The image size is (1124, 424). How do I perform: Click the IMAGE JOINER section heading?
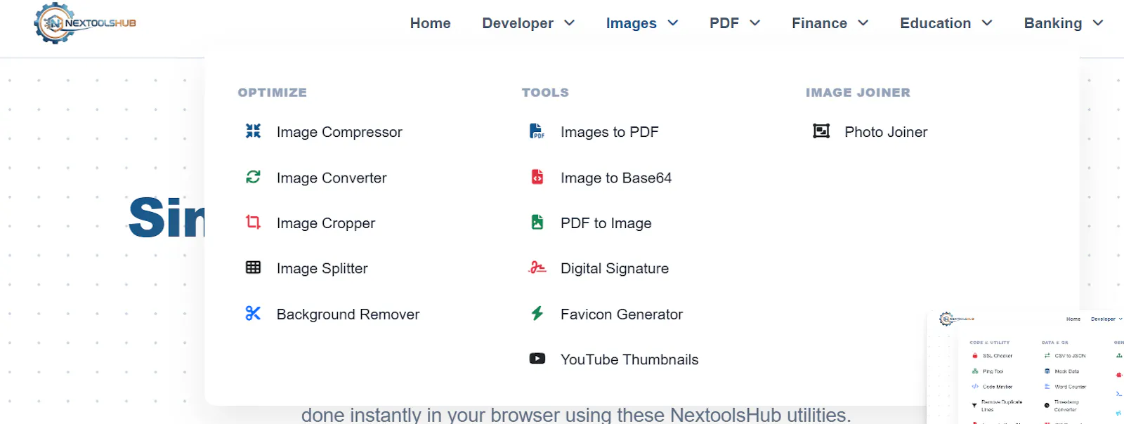858,92
